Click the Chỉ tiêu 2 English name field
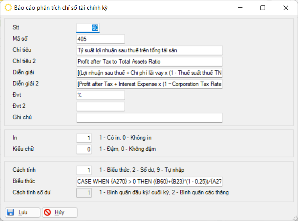The width and height of the screenshot is (298, 221). (x=149, y=62)
